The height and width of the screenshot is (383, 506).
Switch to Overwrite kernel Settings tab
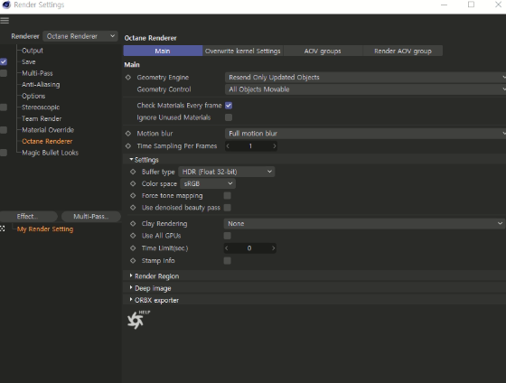pos(243,51)
